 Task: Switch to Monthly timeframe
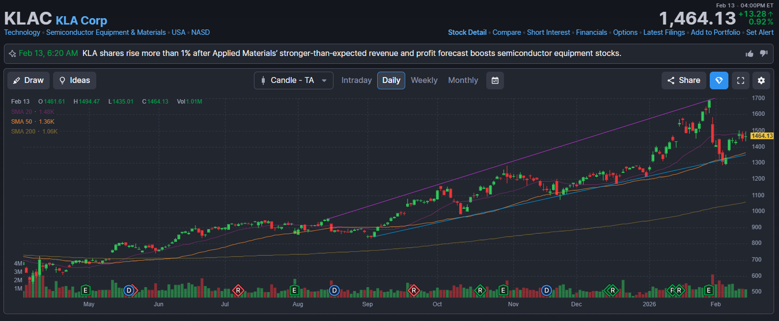click(463, 80)
